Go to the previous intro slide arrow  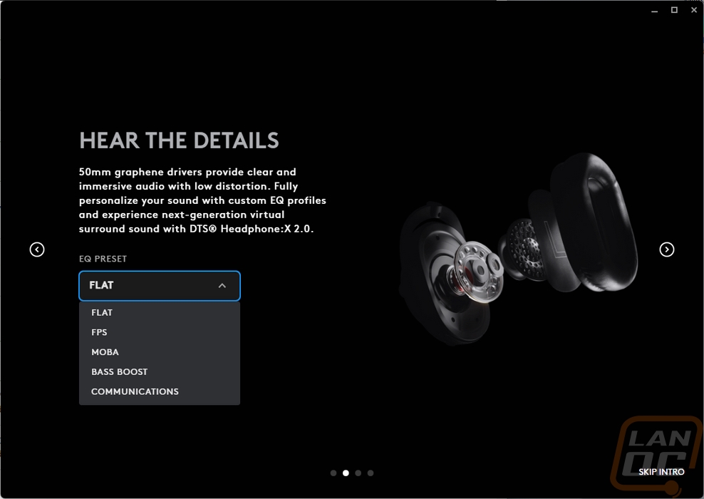tap(37, 249)
